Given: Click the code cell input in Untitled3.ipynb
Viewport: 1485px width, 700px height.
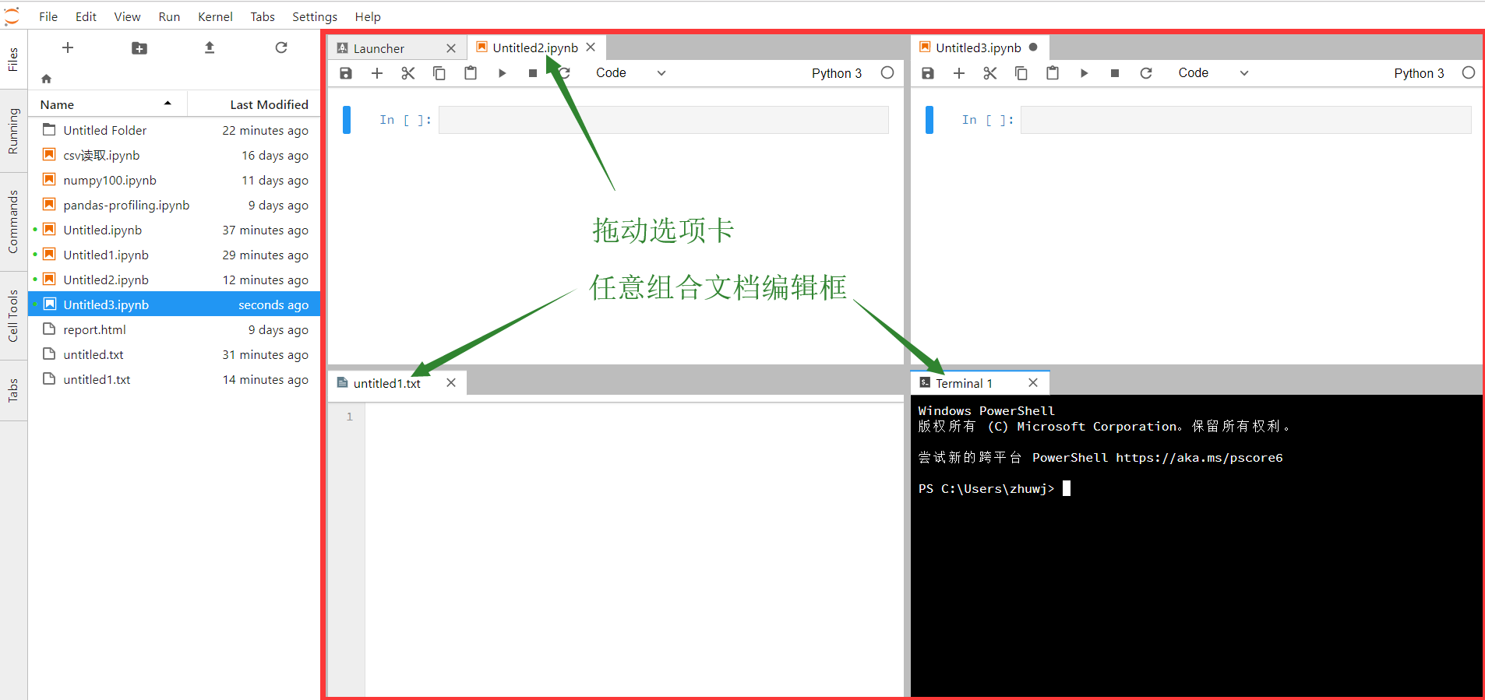Looking at the screenshot, I should point(1246,120).
